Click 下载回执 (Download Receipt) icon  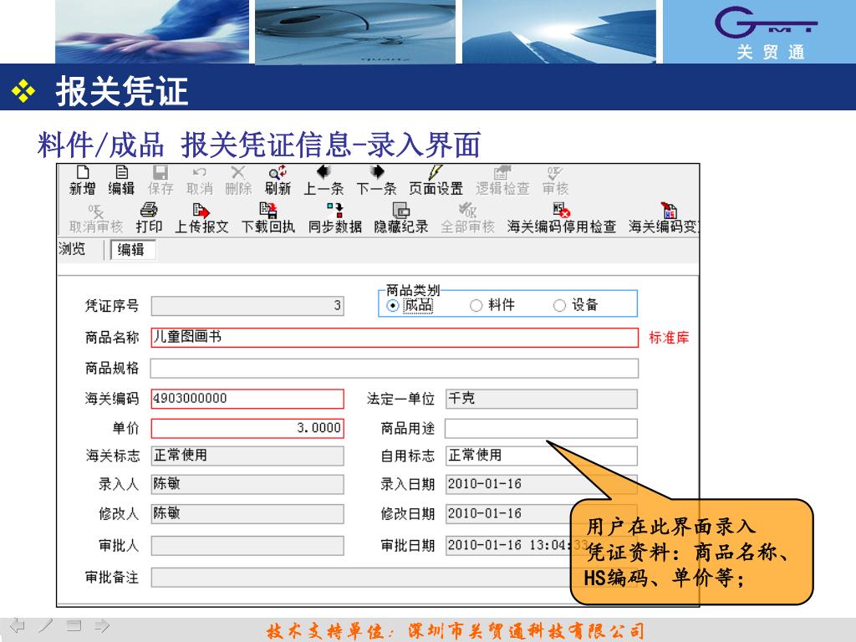point(268,218)
